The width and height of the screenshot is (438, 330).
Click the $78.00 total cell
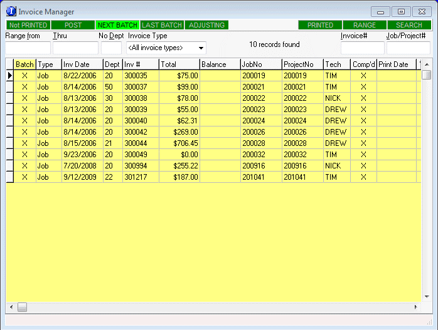pyautogui.click(x=179, y=98)
